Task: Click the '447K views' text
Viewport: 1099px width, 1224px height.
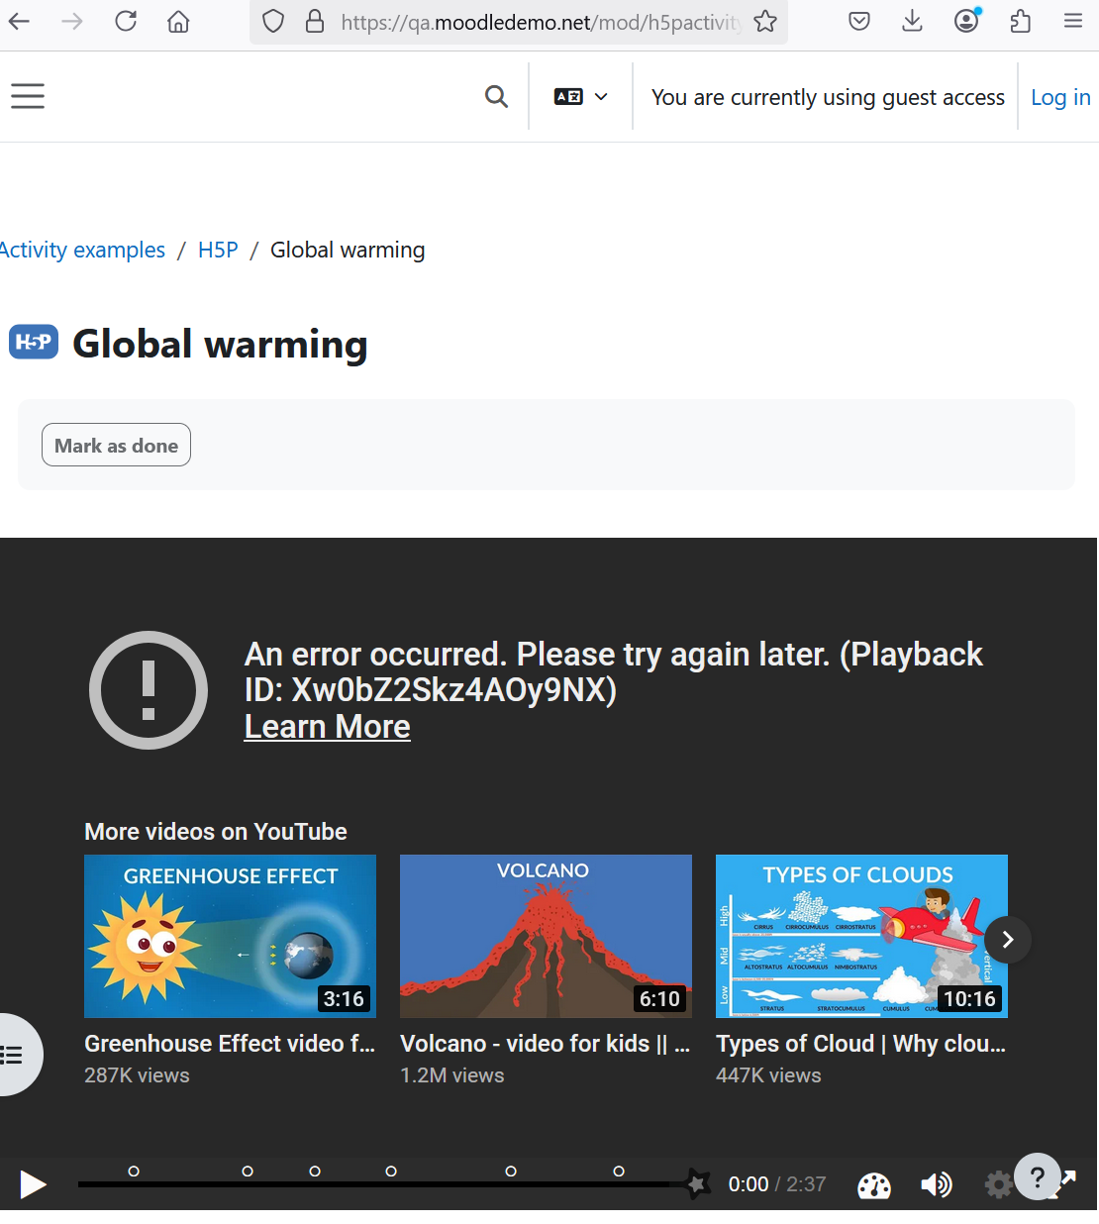Action: click(x=768, y=1075)
